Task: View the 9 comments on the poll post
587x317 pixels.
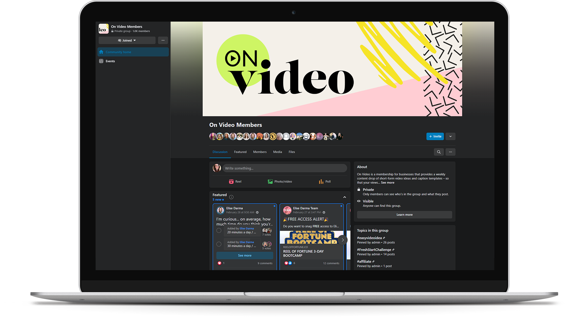Action: click(265, 263)
